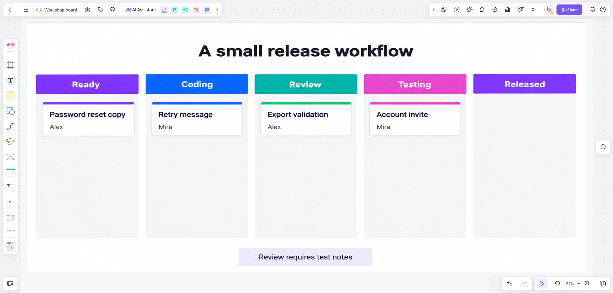Select the Password reset copy card
The height and width of the screenshot is (293, 613).
pos(88,119)
